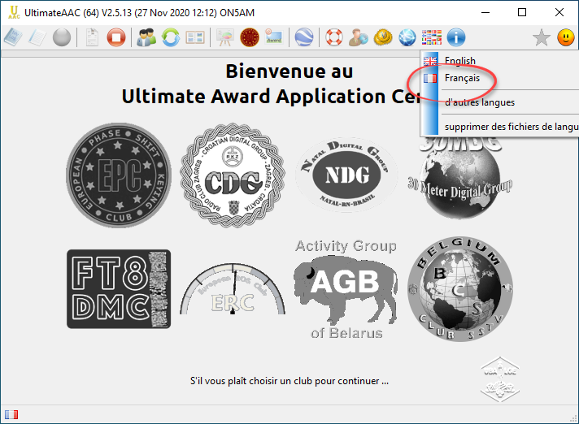Click the blue info icon
Viewport: 579px width, 424px height.
point(456,37)
